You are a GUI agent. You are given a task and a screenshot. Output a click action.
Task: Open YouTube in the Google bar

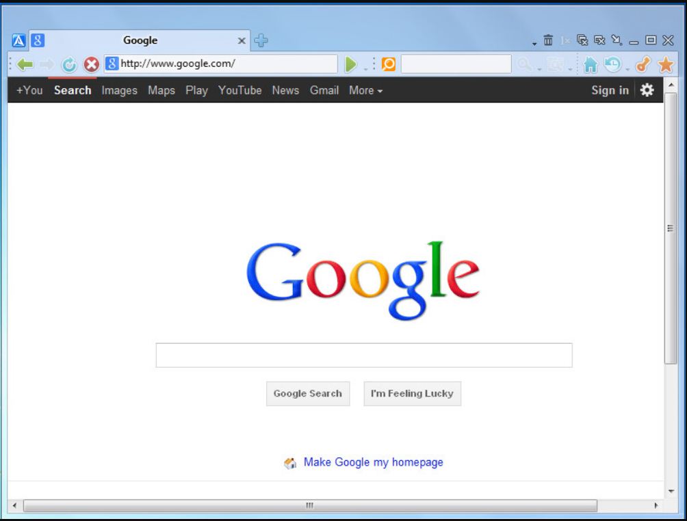[239, 91]
